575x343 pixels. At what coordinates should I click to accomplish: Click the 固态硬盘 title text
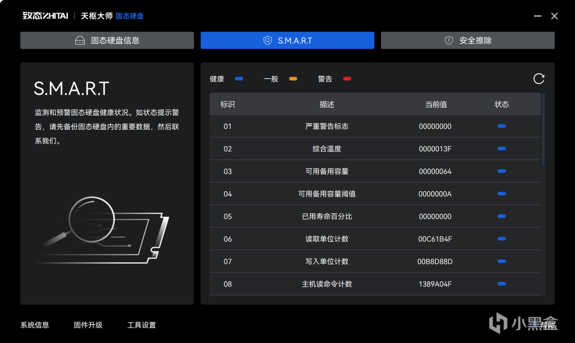pos(130,16)
